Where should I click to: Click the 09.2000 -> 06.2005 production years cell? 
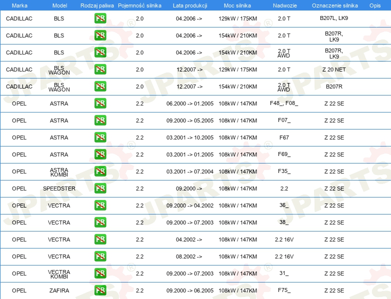190,290
